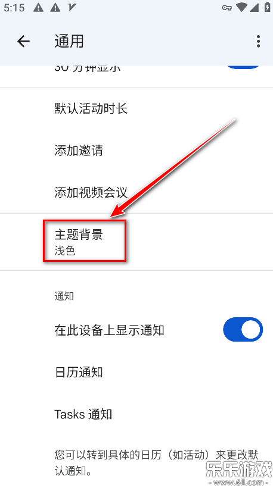Screen dimensions: 273x488
Task: Open 添加邀请 setting
Action: (136, 151)
